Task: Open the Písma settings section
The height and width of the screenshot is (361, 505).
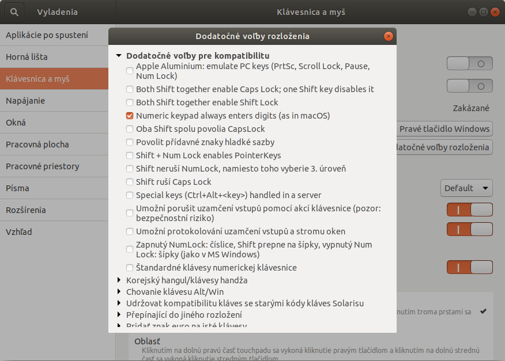Action: [x=17, y=188]
